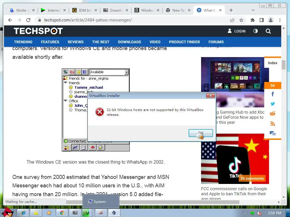Open the DOWNLOADS menu
This screenshot has height=217, width=290.
coord(129,42)
